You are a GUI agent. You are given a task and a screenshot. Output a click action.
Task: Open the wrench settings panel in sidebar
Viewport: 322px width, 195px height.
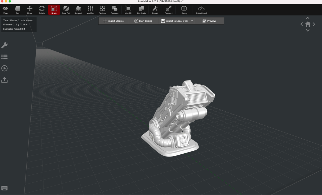[5, 45]
